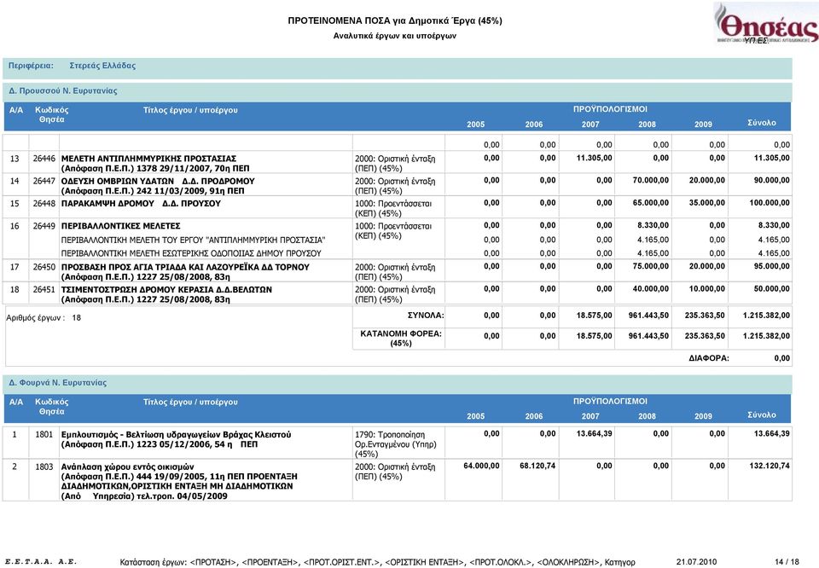Click subtitle 'Αναλυτικά έργων και υποέργων'
Image resolution: width=819 pixels, height=568 pixels.
coord(395,36)
